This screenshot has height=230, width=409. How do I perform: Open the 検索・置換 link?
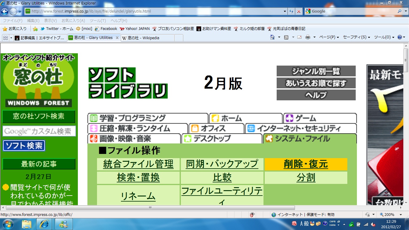tap(138, 178)
